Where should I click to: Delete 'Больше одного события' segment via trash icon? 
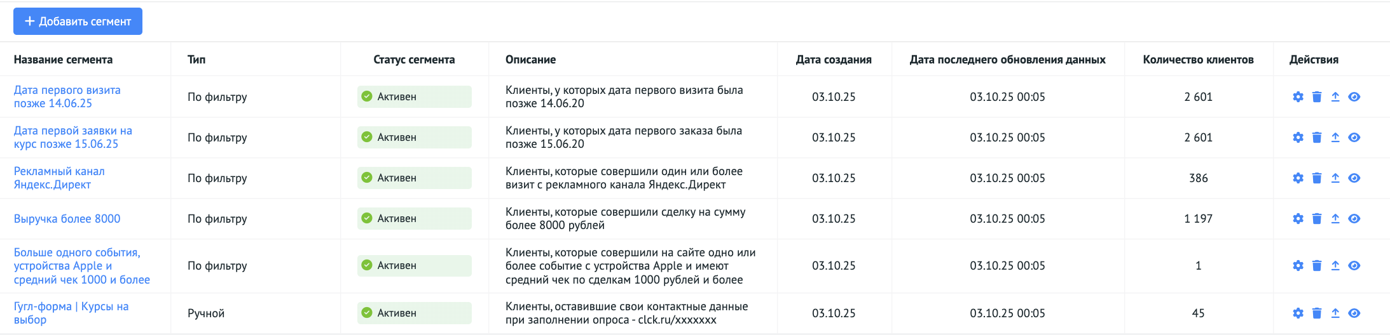click(1317, 266)
